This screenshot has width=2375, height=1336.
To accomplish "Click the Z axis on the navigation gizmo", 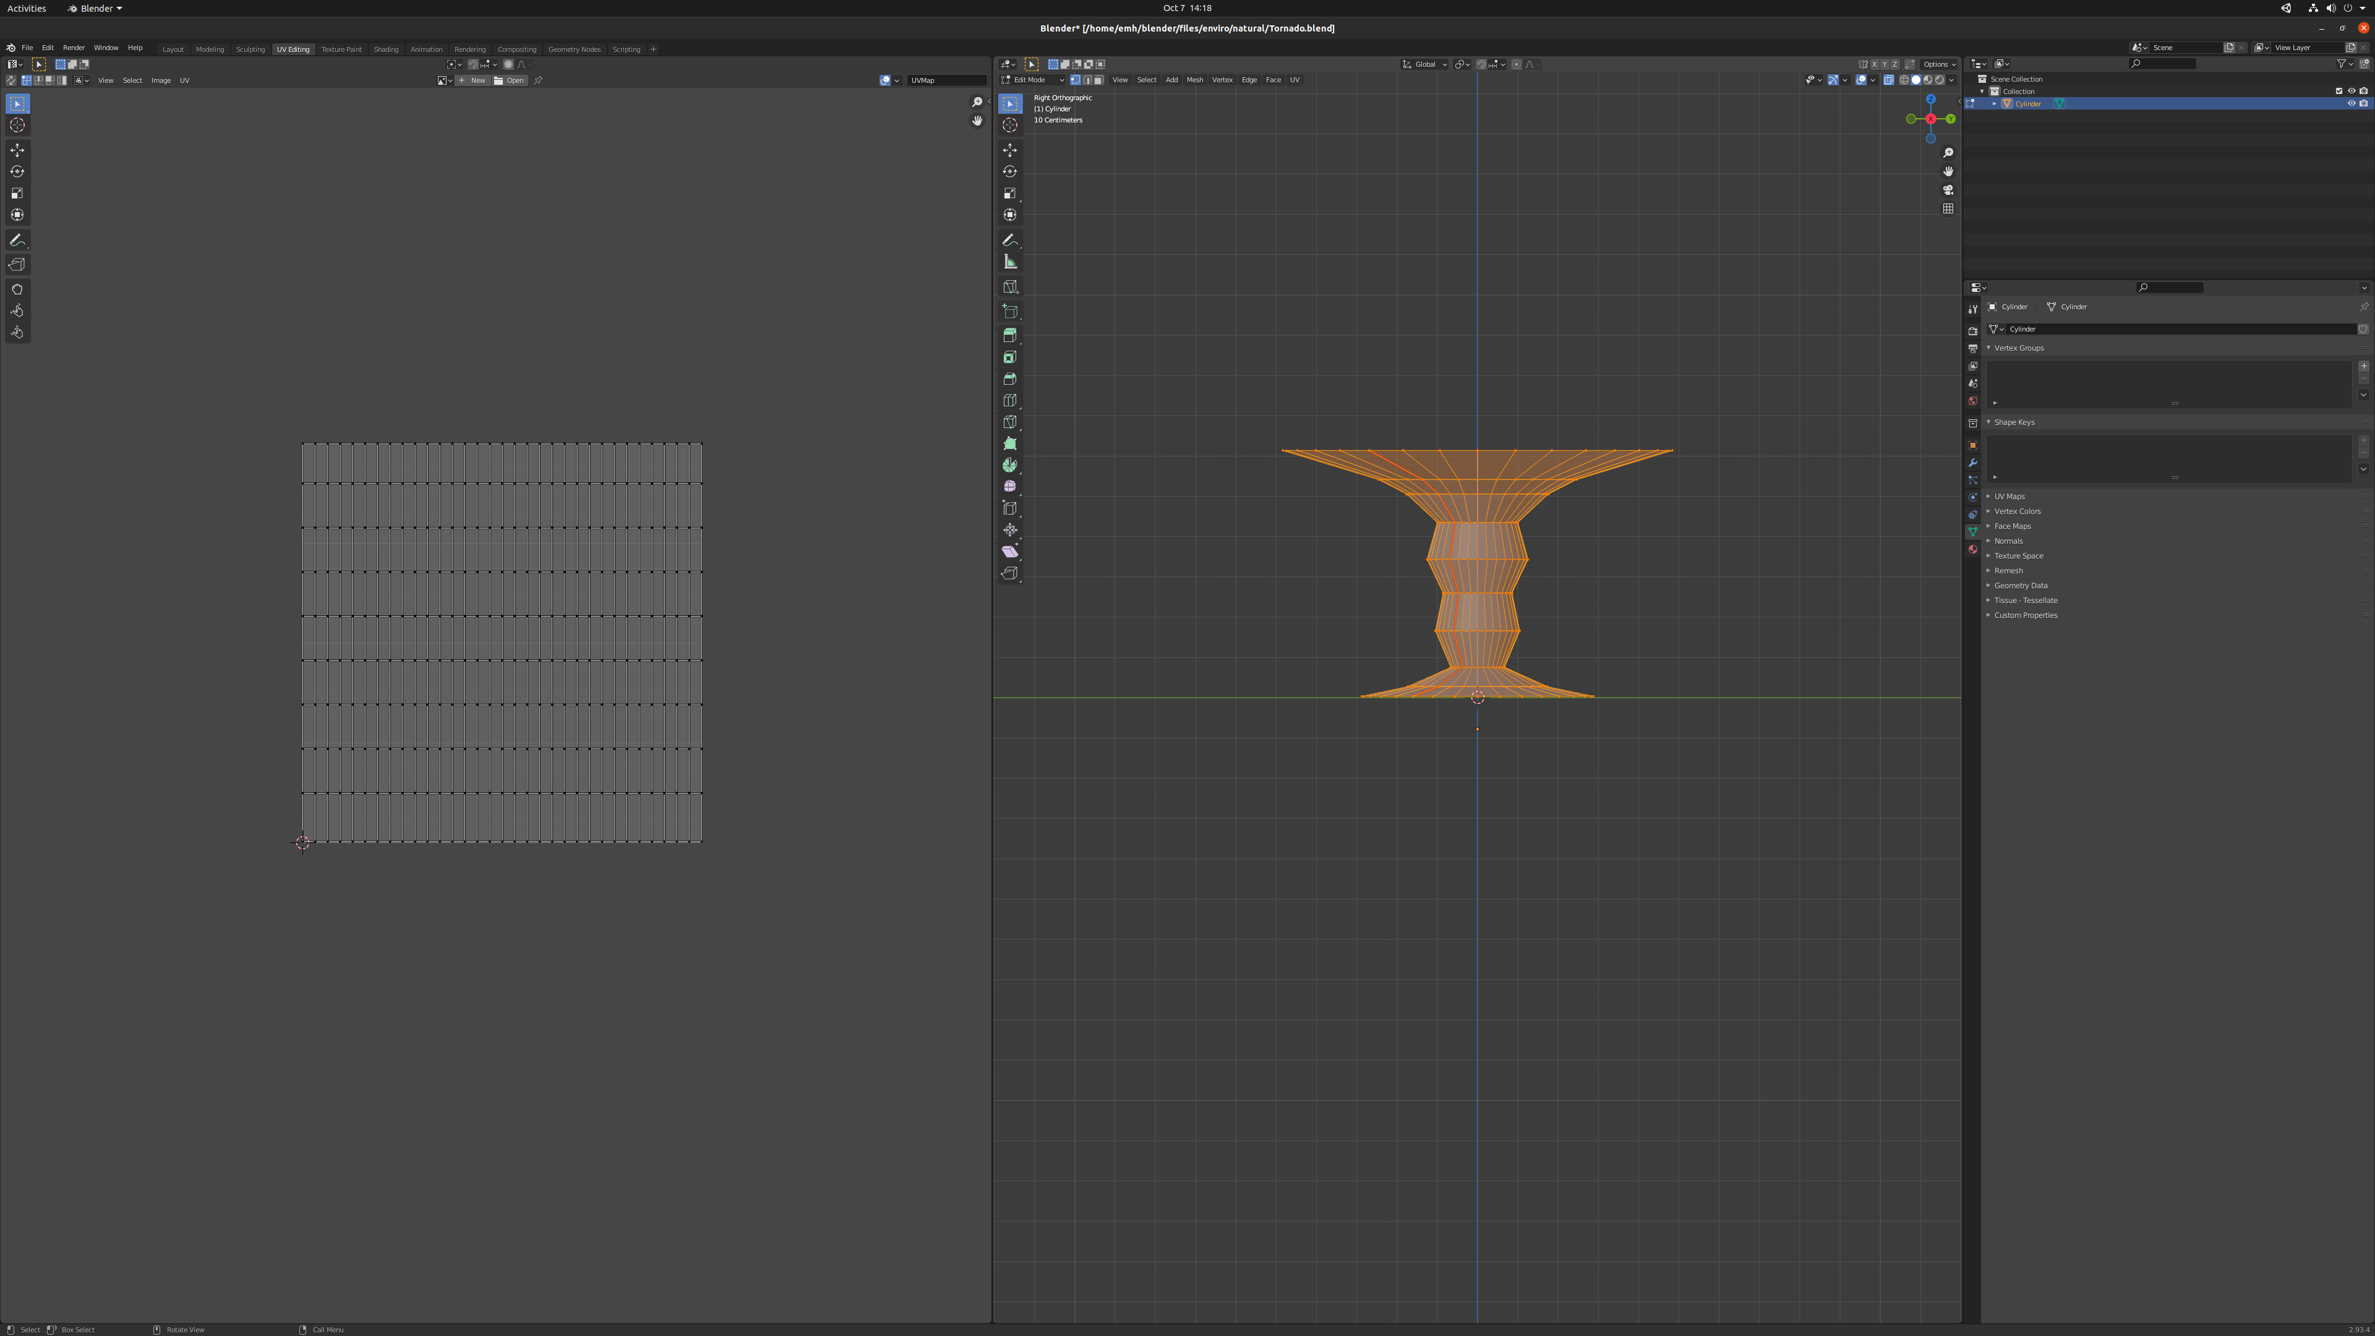I will (1930, 99).
